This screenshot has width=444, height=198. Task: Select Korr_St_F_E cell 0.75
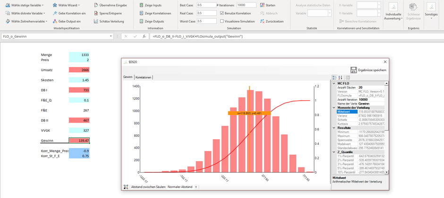click(79, 156)
